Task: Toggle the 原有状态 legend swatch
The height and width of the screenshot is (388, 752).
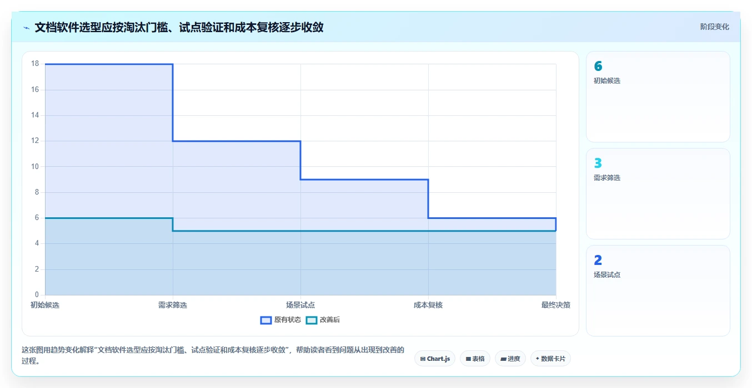Action: 266,320
